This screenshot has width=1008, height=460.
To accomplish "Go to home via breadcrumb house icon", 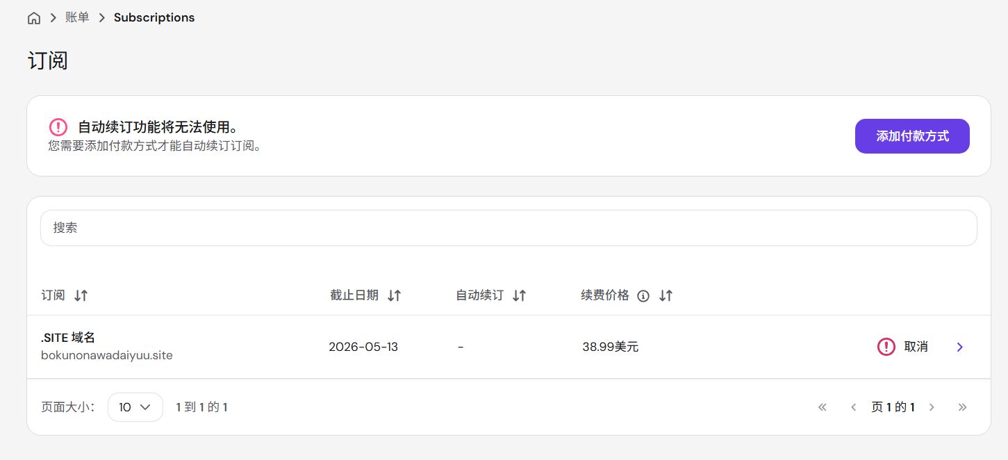I will (x=34, y=18).
